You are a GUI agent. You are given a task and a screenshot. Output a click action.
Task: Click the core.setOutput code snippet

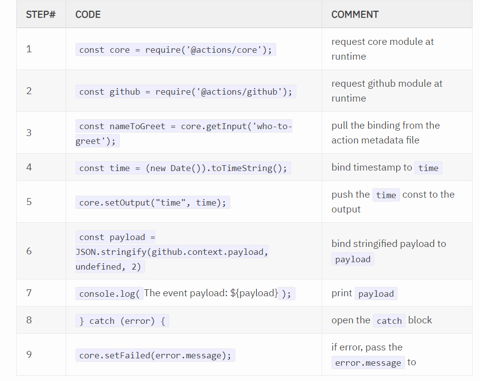(x=153, y=203)
